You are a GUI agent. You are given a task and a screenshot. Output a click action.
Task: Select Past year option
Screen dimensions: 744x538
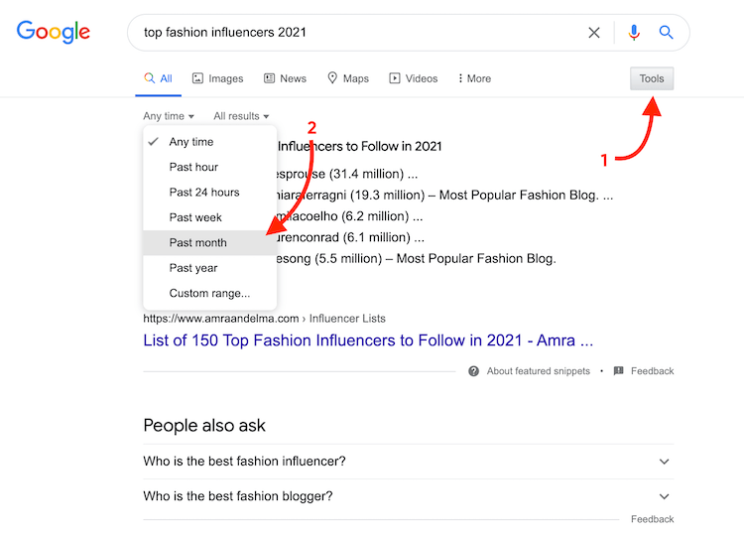209,268
